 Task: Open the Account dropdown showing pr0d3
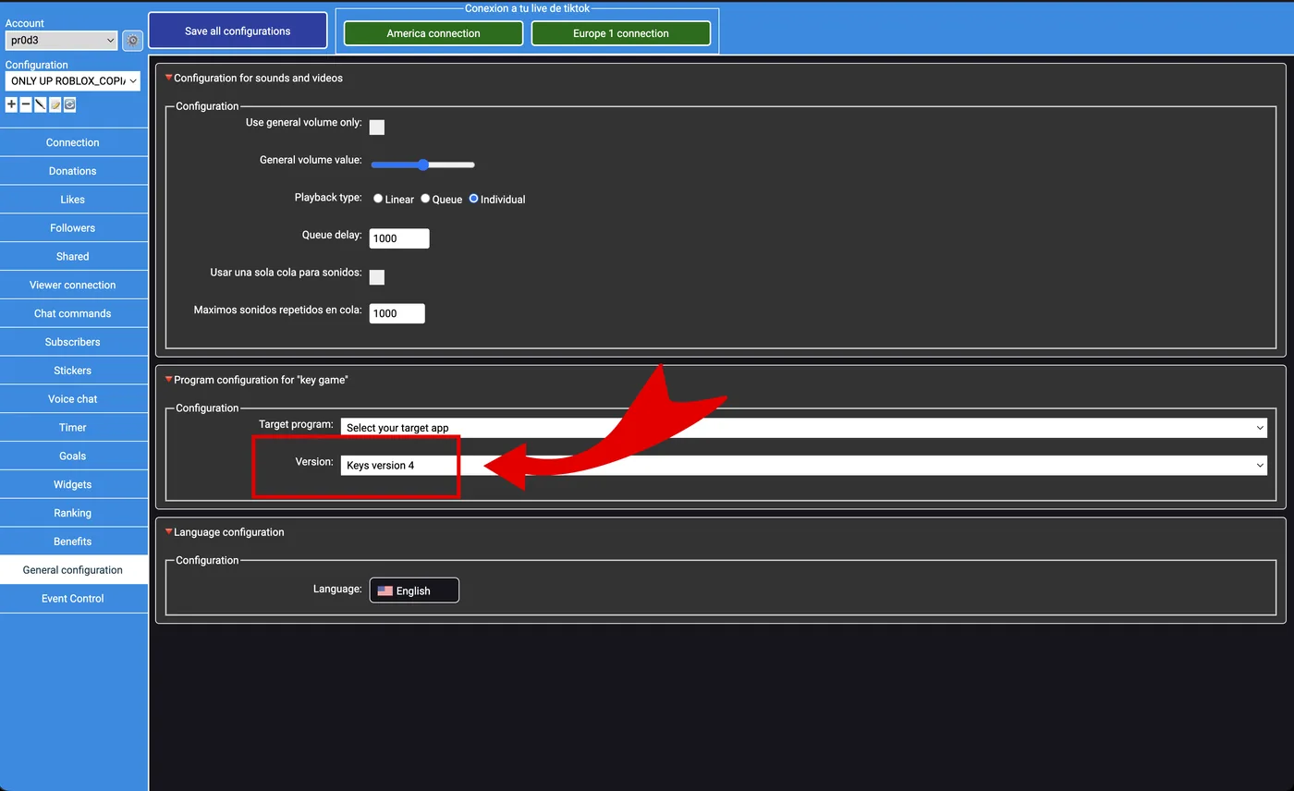[61, 41]
